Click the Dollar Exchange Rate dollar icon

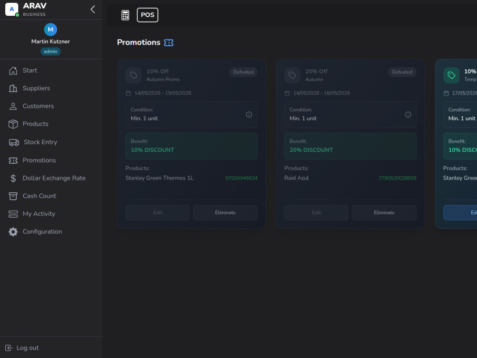(x=13, y=179)
